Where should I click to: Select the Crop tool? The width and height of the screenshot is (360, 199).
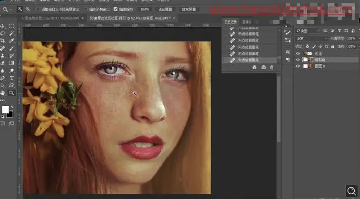click(3, 41)
